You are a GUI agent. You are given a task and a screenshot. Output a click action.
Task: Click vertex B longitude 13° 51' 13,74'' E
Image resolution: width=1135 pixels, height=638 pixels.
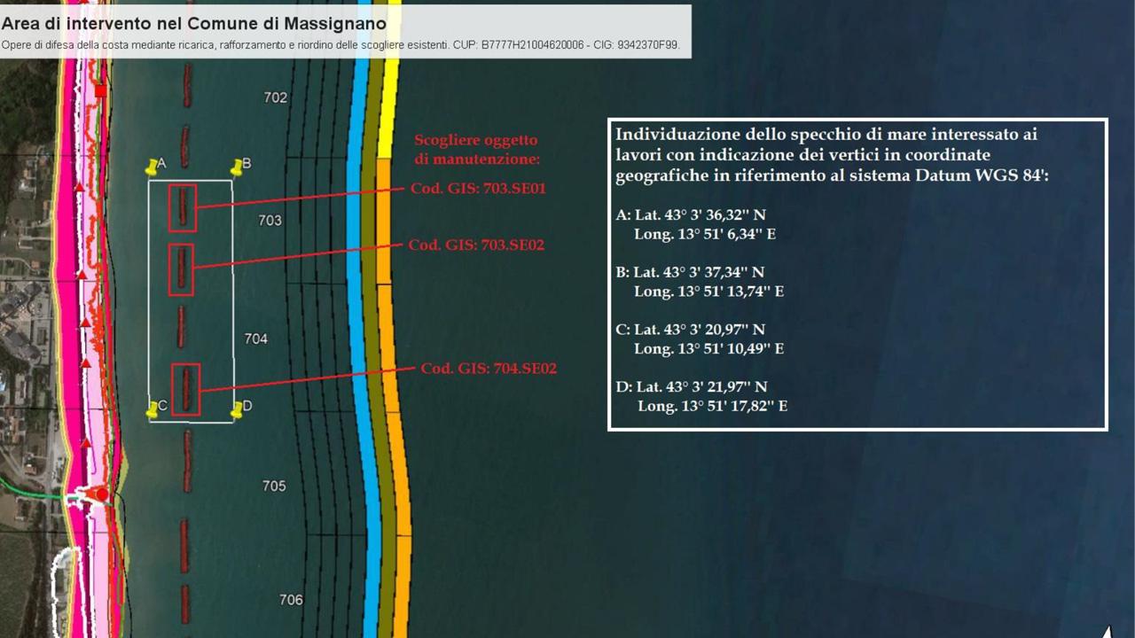tap(708, 291)
